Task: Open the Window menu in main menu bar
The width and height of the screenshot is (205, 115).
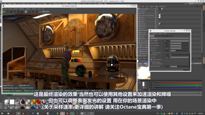Action: pyautogui.click(x=100, y=4)
